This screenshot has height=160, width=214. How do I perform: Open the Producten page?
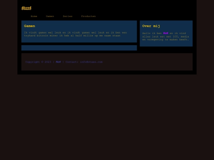click(88, 16)
